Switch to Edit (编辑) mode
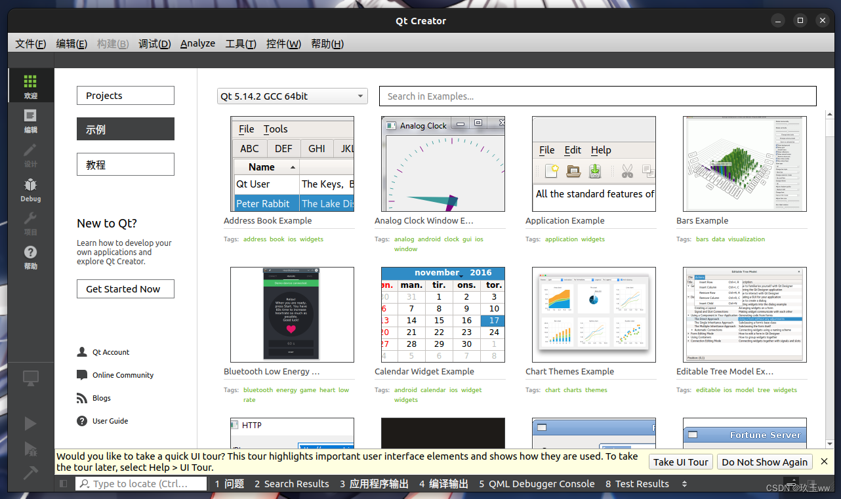 tap(30, 120)
